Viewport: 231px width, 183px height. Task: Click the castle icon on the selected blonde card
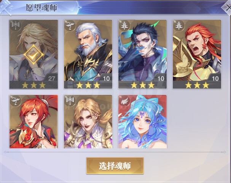15,26
